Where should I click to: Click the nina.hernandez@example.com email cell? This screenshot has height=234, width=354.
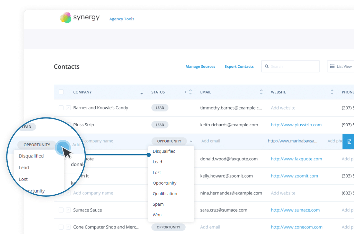point(231,193)
